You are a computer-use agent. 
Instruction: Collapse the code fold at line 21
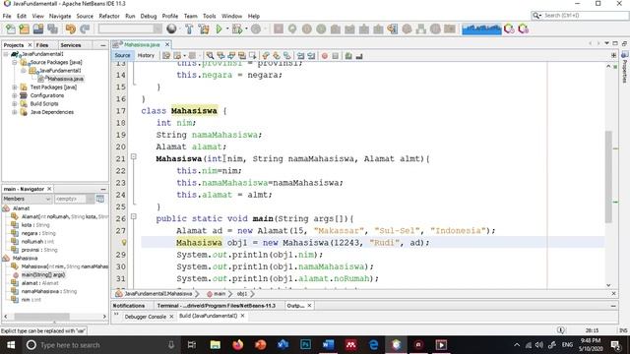(x=134, y=157)
